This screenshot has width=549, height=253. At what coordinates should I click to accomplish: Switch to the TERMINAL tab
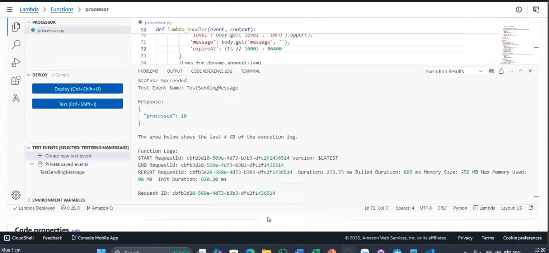[x=250, y=71]
